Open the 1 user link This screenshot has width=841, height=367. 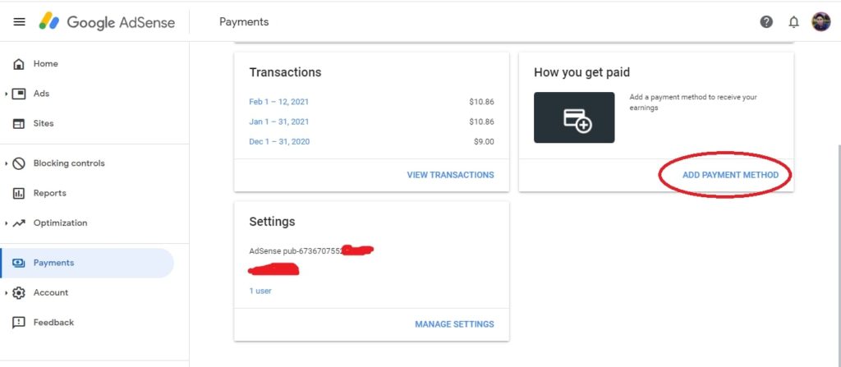(260, 291)
